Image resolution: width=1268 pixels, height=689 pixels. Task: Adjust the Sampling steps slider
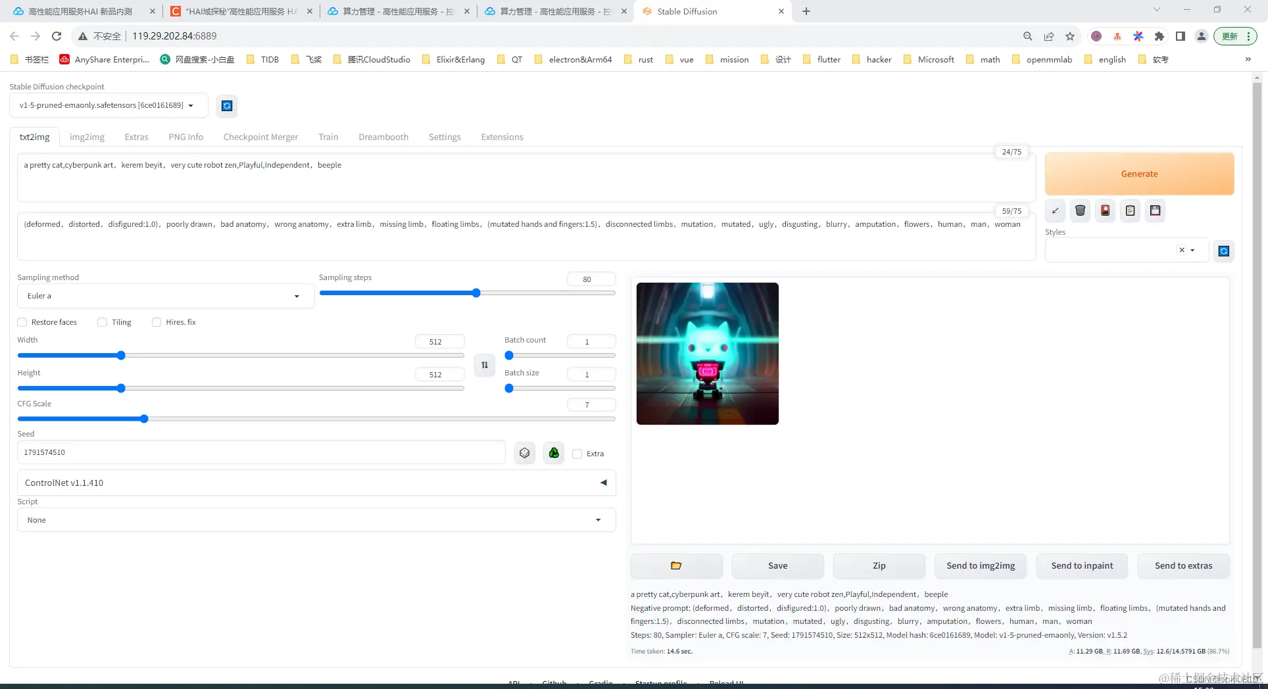[x=476, y=293]
